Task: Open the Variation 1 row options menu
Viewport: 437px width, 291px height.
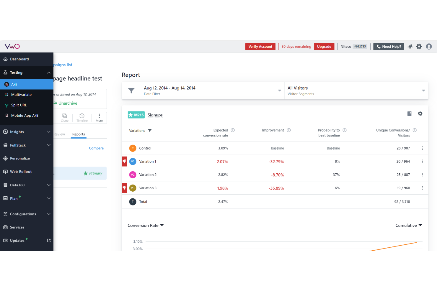Action: 422,162
